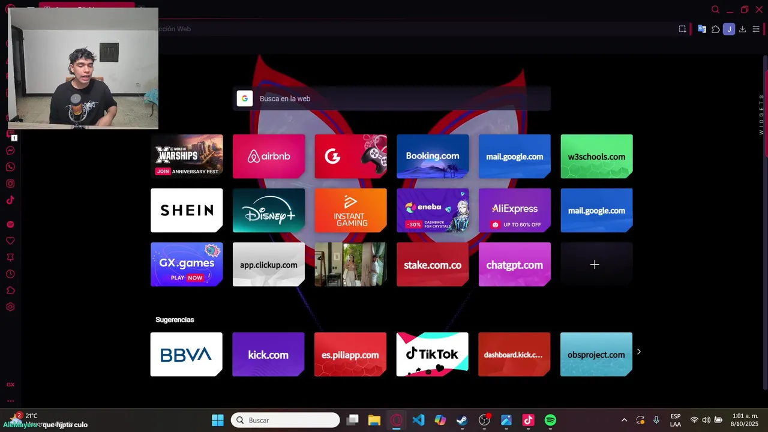Open Twitch icon in sidebar
Viewport: 768px width, 432px height.
[x=10, y=134]
